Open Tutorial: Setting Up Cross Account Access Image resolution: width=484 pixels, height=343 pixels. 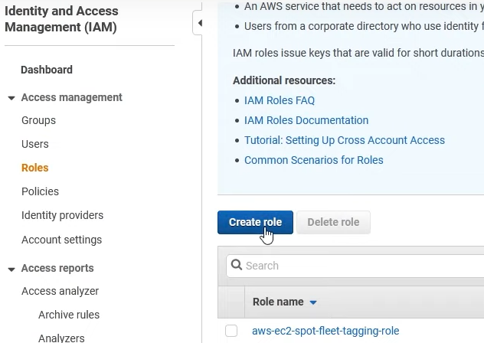point(345,140)
